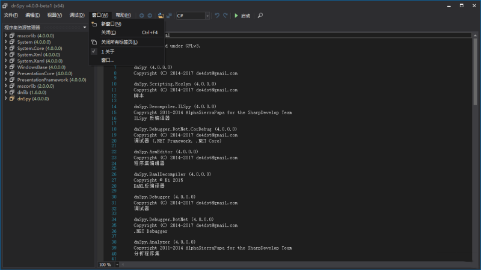
Task: Choose the 窗口... menu entry
Action: point(127,60)
